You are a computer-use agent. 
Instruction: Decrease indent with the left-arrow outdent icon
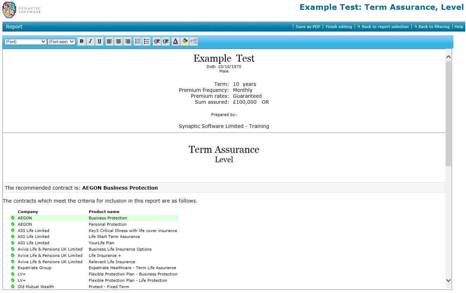click(x=166, y=41)
